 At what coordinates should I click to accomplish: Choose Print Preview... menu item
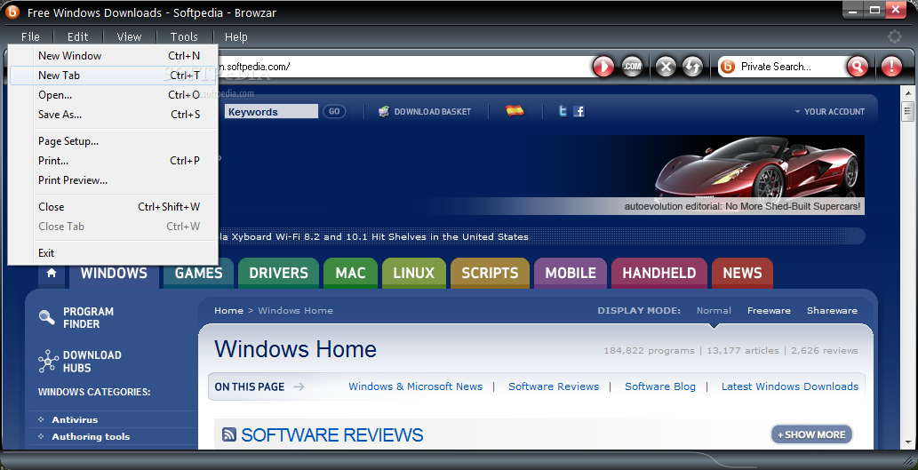click(113, 180)
